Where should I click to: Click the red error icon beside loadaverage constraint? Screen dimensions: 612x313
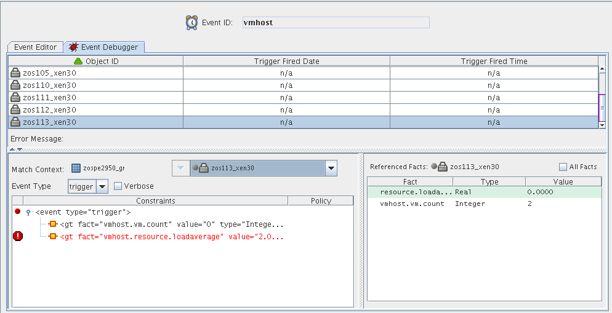coord(18,236)
